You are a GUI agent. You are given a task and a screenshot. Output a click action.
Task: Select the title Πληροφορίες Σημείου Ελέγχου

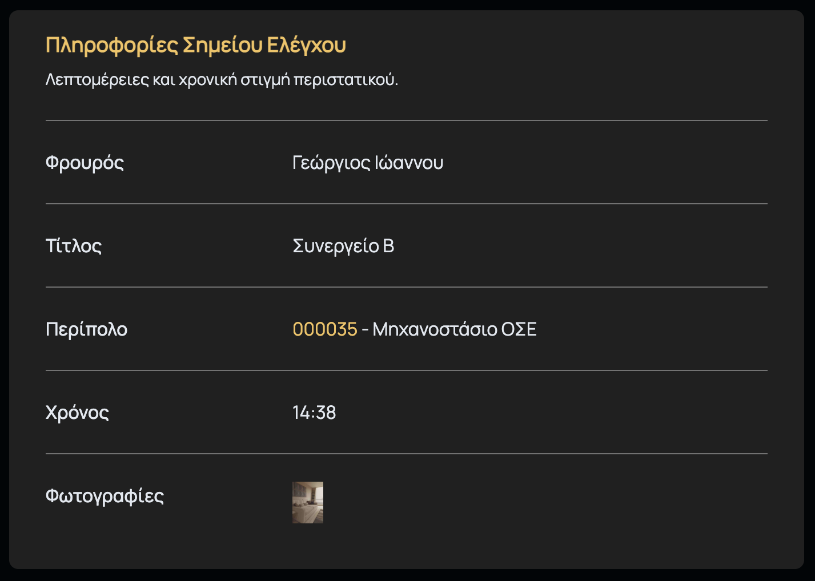196,44
